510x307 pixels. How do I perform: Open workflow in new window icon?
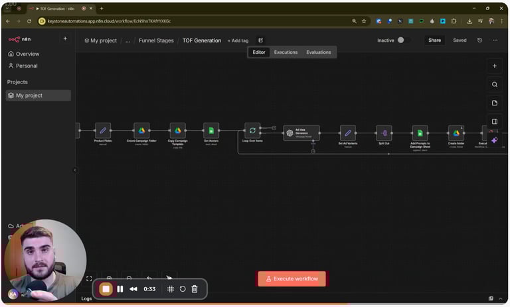pyautogui.click(x=260, y=40)
